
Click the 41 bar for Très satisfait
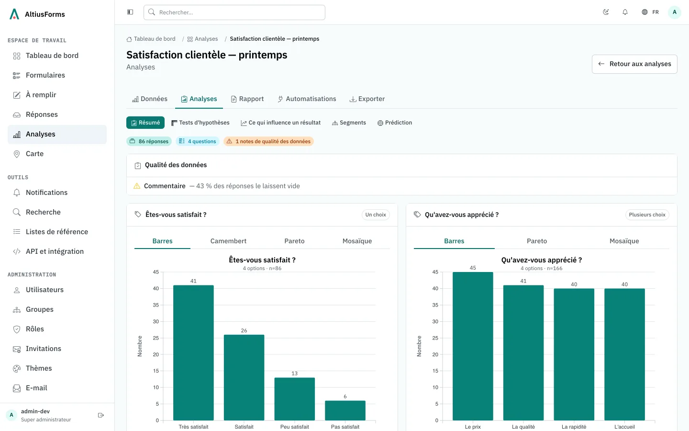193,353
